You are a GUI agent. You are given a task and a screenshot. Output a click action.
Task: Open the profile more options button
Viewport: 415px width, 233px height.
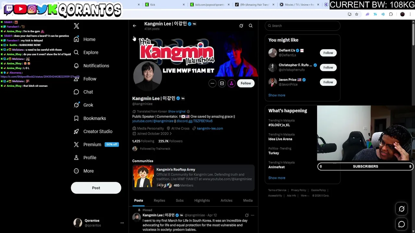(212, 83)
